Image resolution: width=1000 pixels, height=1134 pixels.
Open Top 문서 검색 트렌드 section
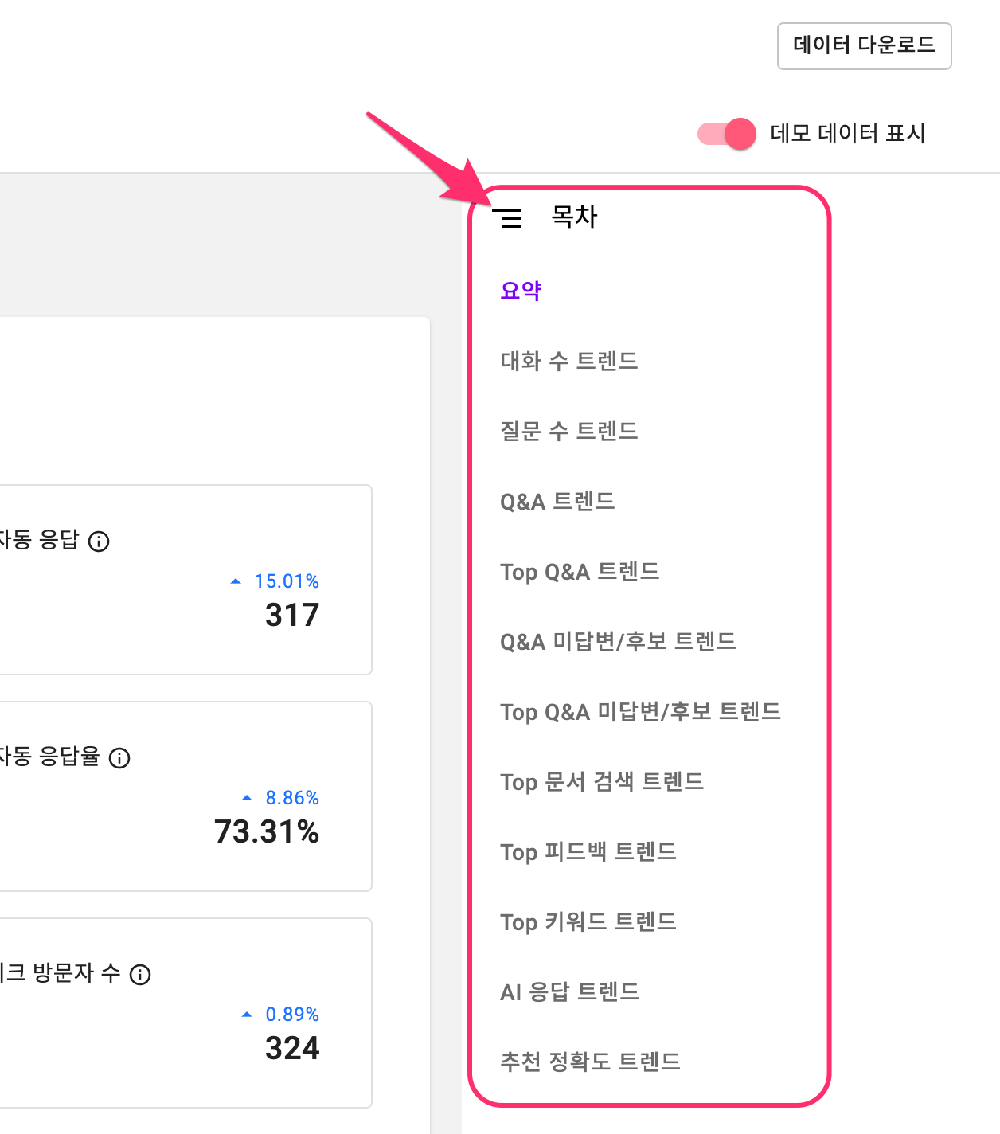pos(602,782)
